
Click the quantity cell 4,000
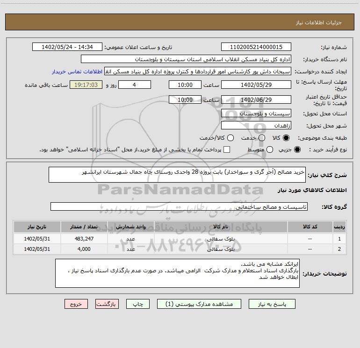pyautogui.click(x=84, y=249)
